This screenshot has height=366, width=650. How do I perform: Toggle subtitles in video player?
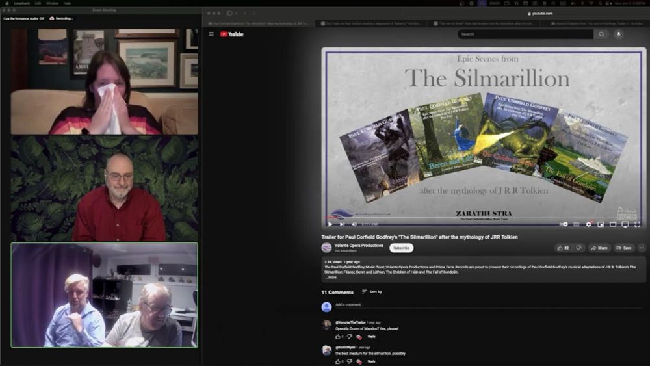[x=576, y=224]
